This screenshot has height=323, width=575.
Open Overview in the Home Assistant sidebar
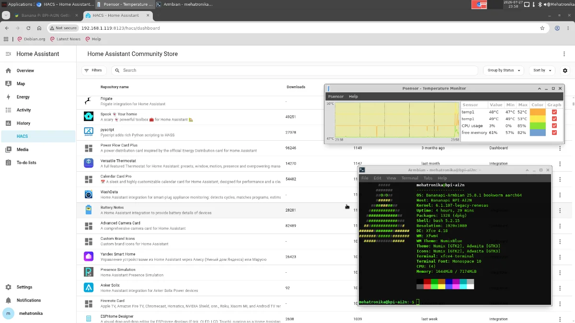click(x=38, y=70)
